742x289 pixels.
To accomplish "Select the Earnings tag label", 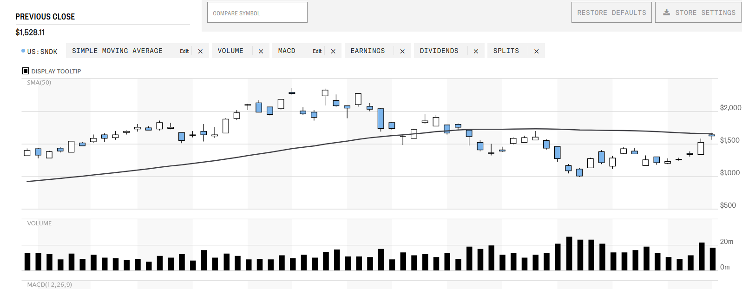I will 368,51.
